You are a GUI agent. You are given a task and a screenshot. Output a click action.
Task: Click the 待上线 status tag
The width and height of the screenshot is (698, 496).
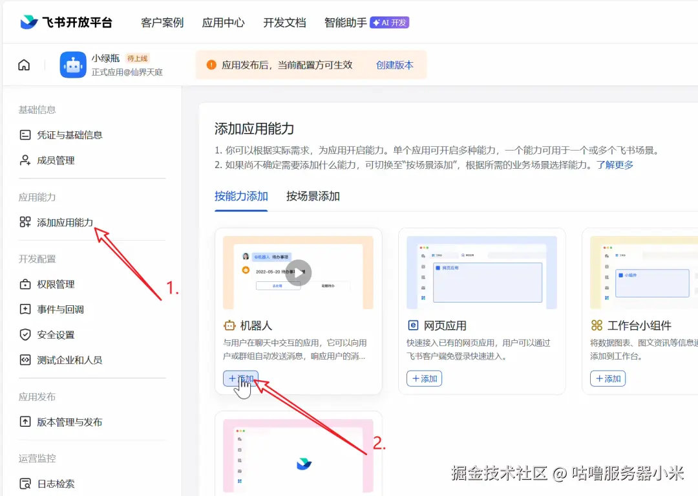click(138, 58)
